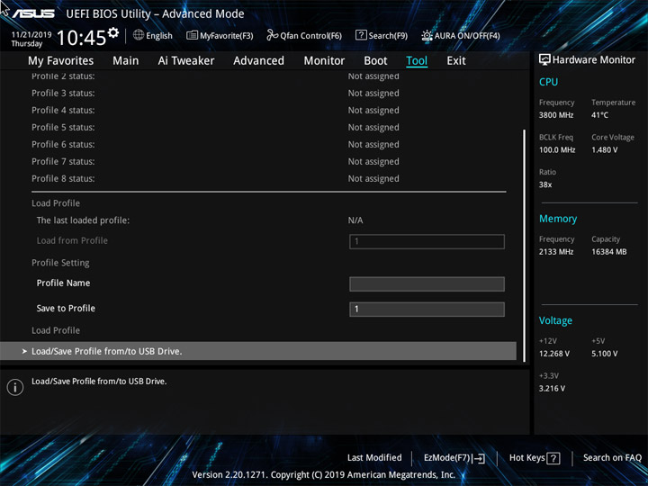Click the Hardware Monitor screen icon
The width and height of the screenshot is (648, 486).
[544, 60]
